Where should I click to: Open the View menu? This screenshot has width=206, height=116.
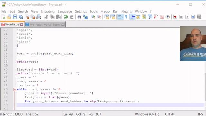point(34,12)
